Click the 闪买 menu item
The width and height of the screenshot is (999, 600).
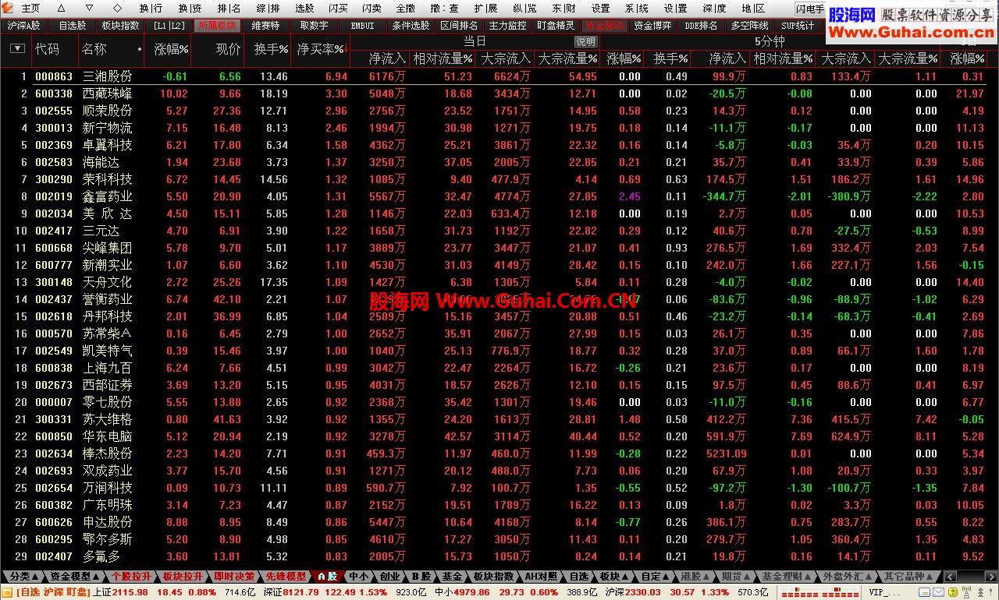click(338, 9)
